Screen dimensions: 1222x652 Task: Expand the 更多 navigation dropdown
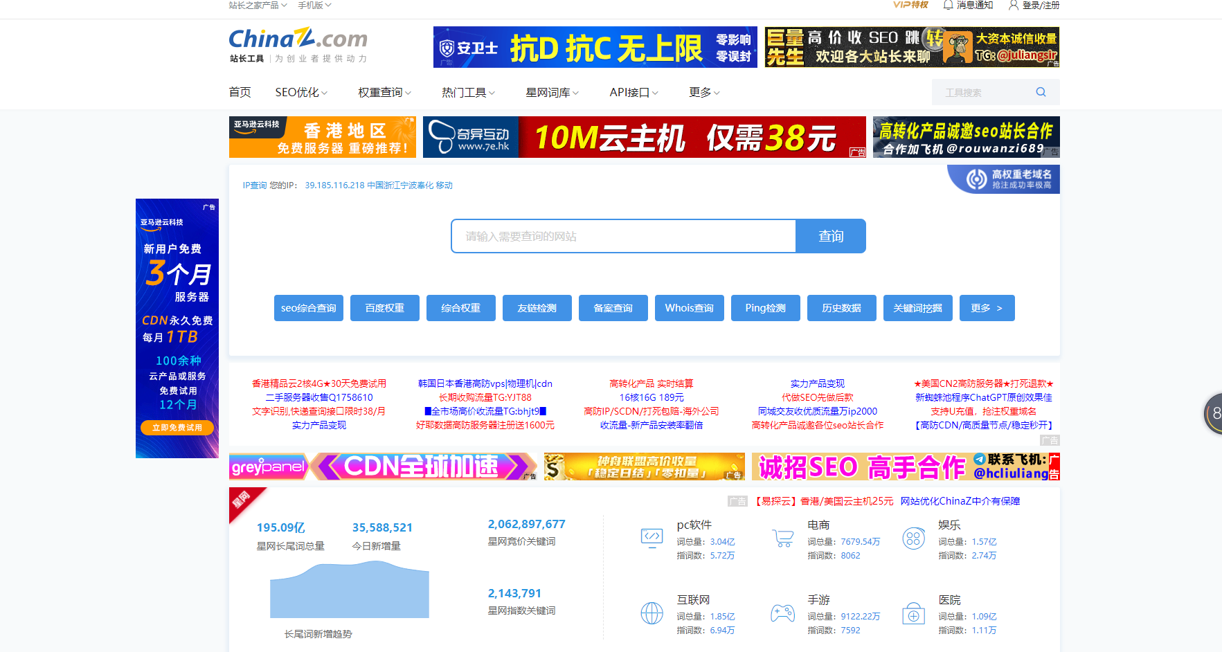coord(704,92)
